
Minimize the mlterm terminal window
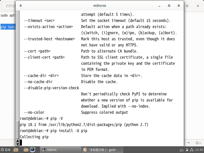pyautogui.click(x=159, y=6)
